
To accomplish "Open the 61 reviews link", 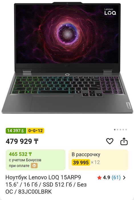I will 116,177.
